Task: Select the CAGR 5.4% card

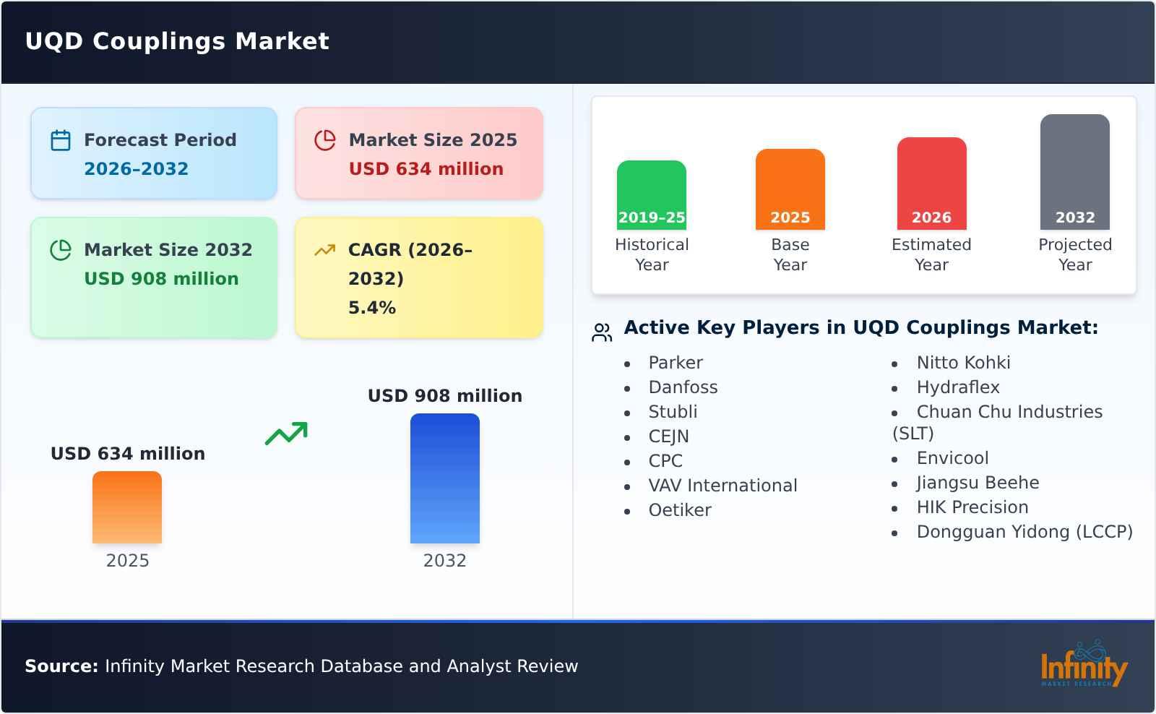Action: pos(419,278)
